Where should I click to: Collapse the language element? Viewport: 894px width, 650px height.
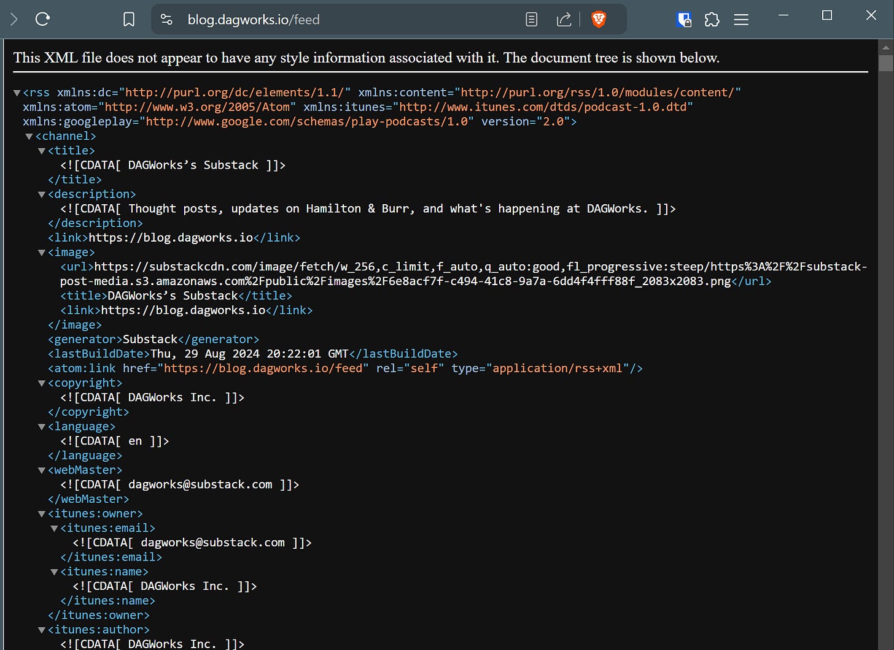click(42, 427)
